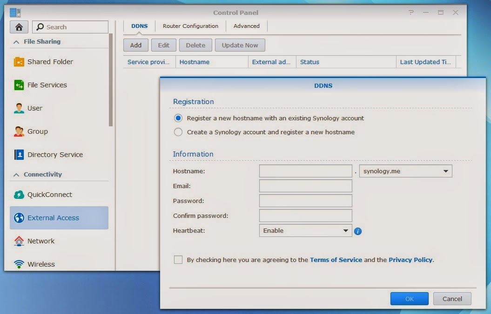Viewport: 491px width, 314px height.
Task: Sort by Hostname column header
Action: pos(212,62)
